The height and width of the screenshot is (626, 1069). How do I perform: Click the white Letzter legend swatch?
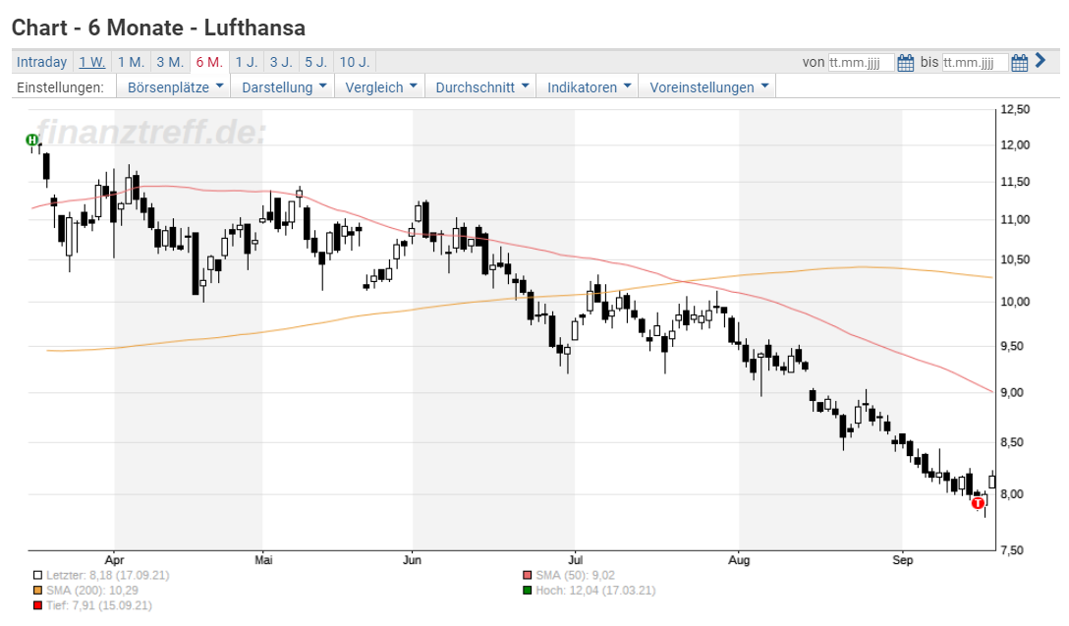point(37,576)
